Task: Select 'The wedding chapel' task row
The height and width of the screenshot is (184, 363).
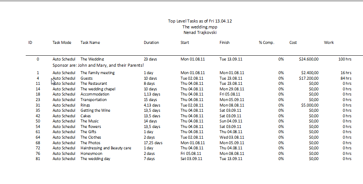Action: click(98, 89)
